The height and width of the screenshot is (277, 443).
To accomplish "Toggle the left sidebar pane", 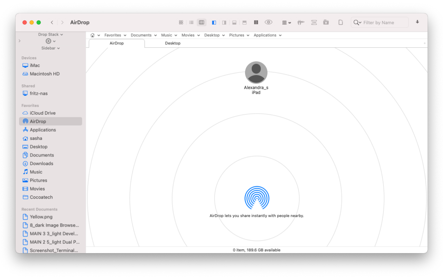I will 214,23.
